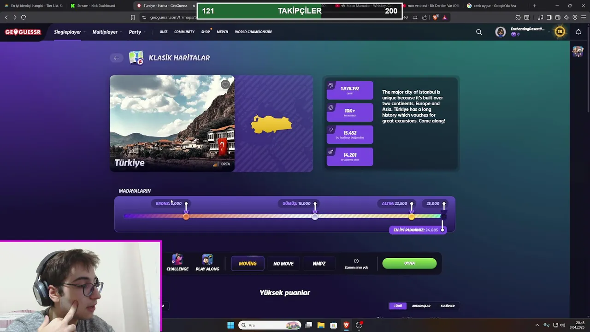Show hidden system tray icons
Screen dimensions: 590x332
(537, 325)
